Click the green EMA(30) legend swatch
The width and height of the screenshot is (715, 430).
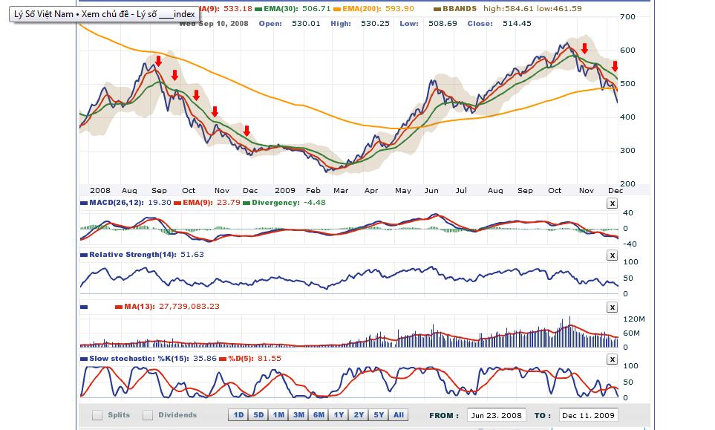[x=259, y=9]
